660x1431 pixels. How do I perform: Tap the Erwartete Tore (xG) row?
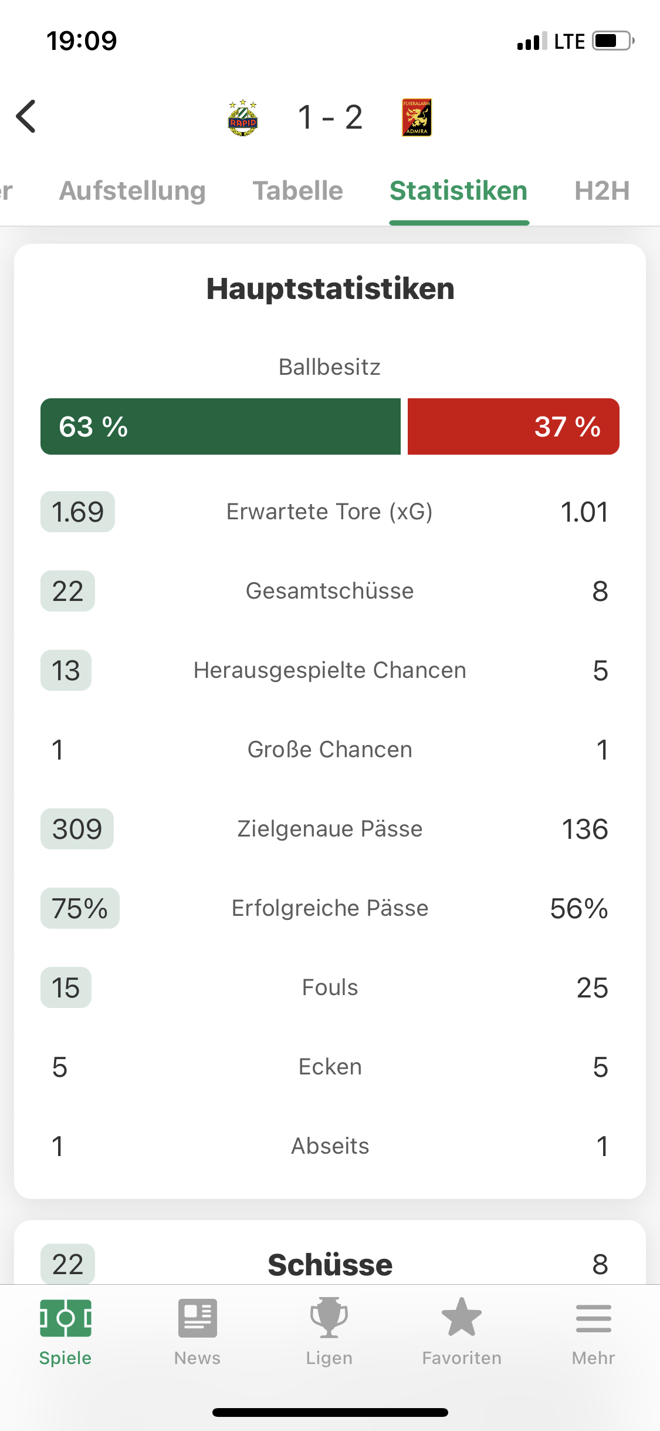(x=330, y=512)
